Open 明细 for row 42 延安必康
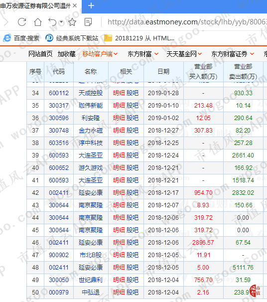This screenshot has height=302, width=267. [119, 193]
